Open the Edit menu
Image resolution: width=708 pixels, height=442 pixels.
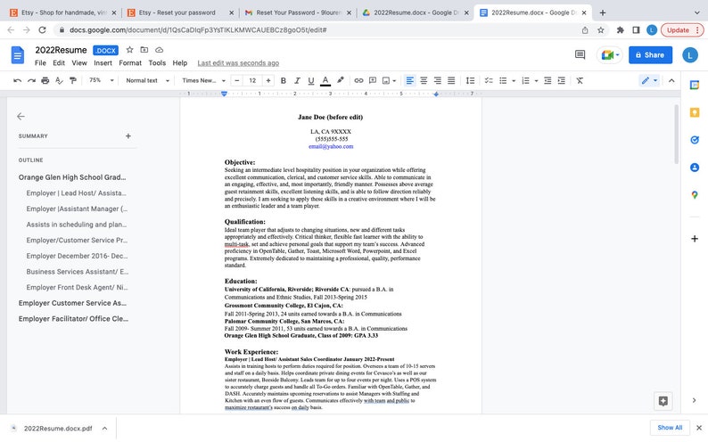point(59,63)
